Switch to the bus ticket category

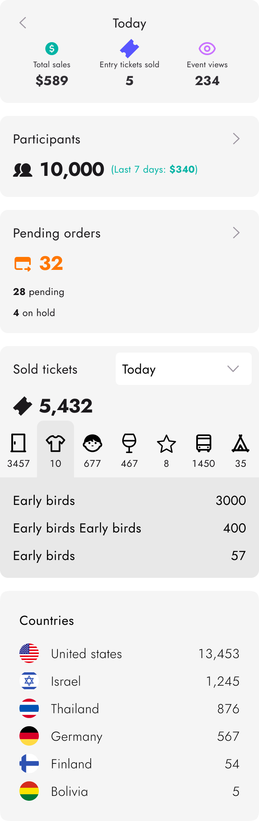click(204, 449)
